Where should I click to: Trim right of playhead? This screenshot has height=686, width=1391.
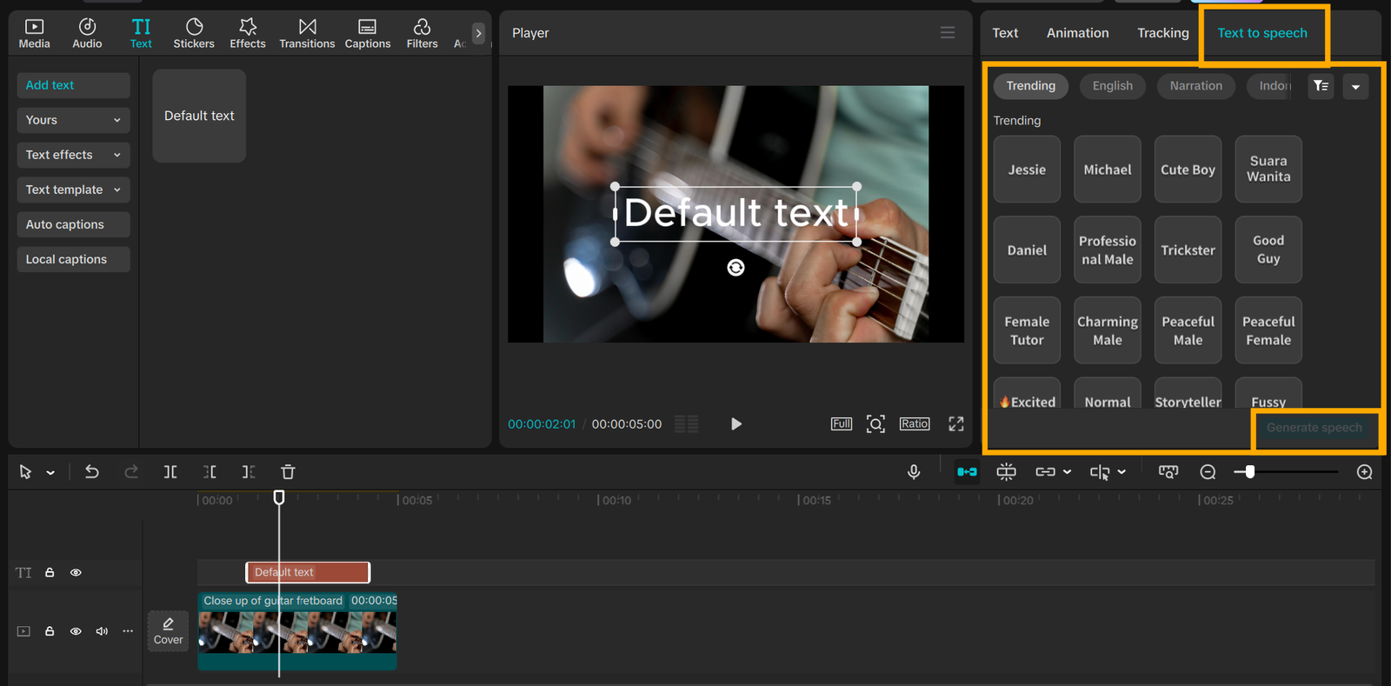(249, 472)
